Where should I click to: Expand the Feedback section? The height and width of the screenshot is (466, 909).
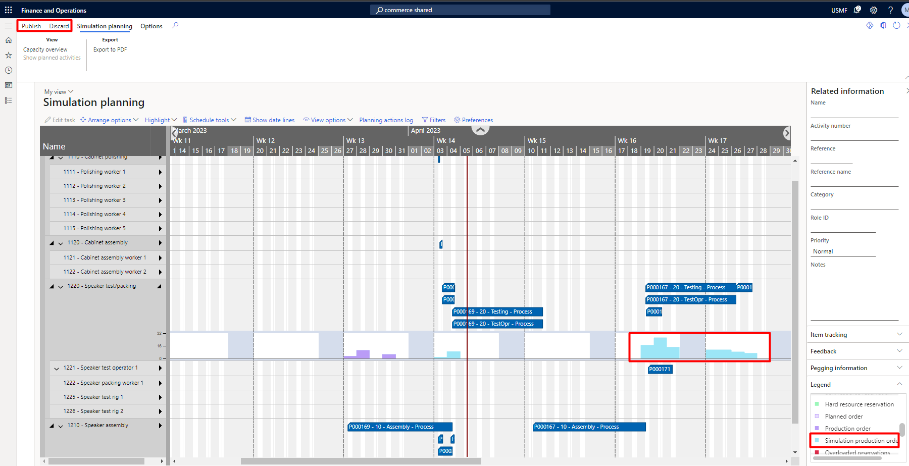(x=857, y=351)
